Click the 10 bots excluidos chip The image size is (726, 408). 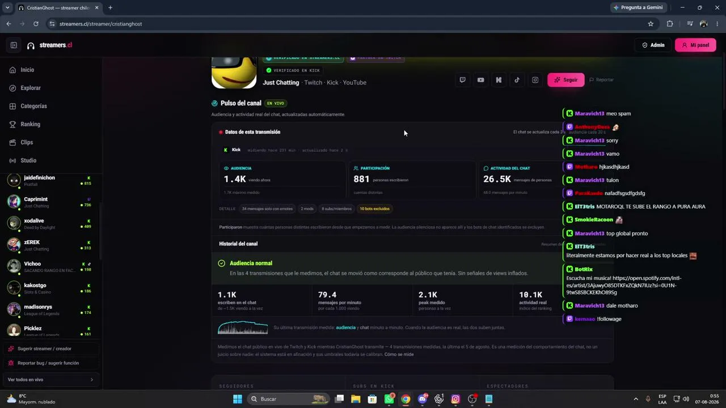(x=374, y=209)
